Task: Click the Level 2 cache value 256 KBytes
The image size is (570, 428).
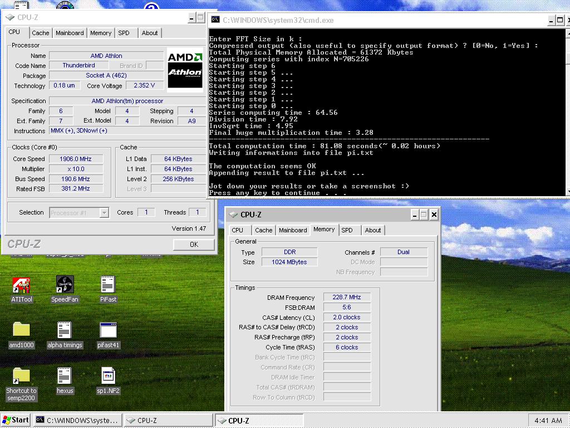Action: (178, 179)
